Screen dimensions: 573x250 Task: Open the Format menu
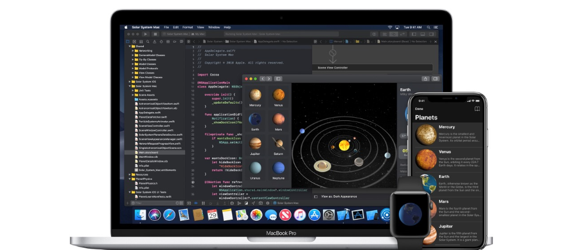coord(188,27)
